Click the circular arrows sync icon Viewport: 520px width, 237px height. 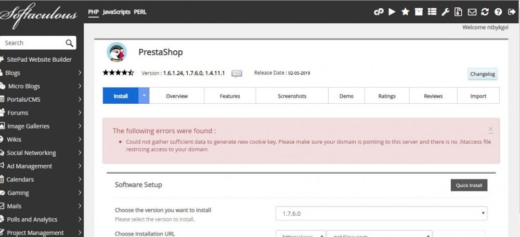485,12
